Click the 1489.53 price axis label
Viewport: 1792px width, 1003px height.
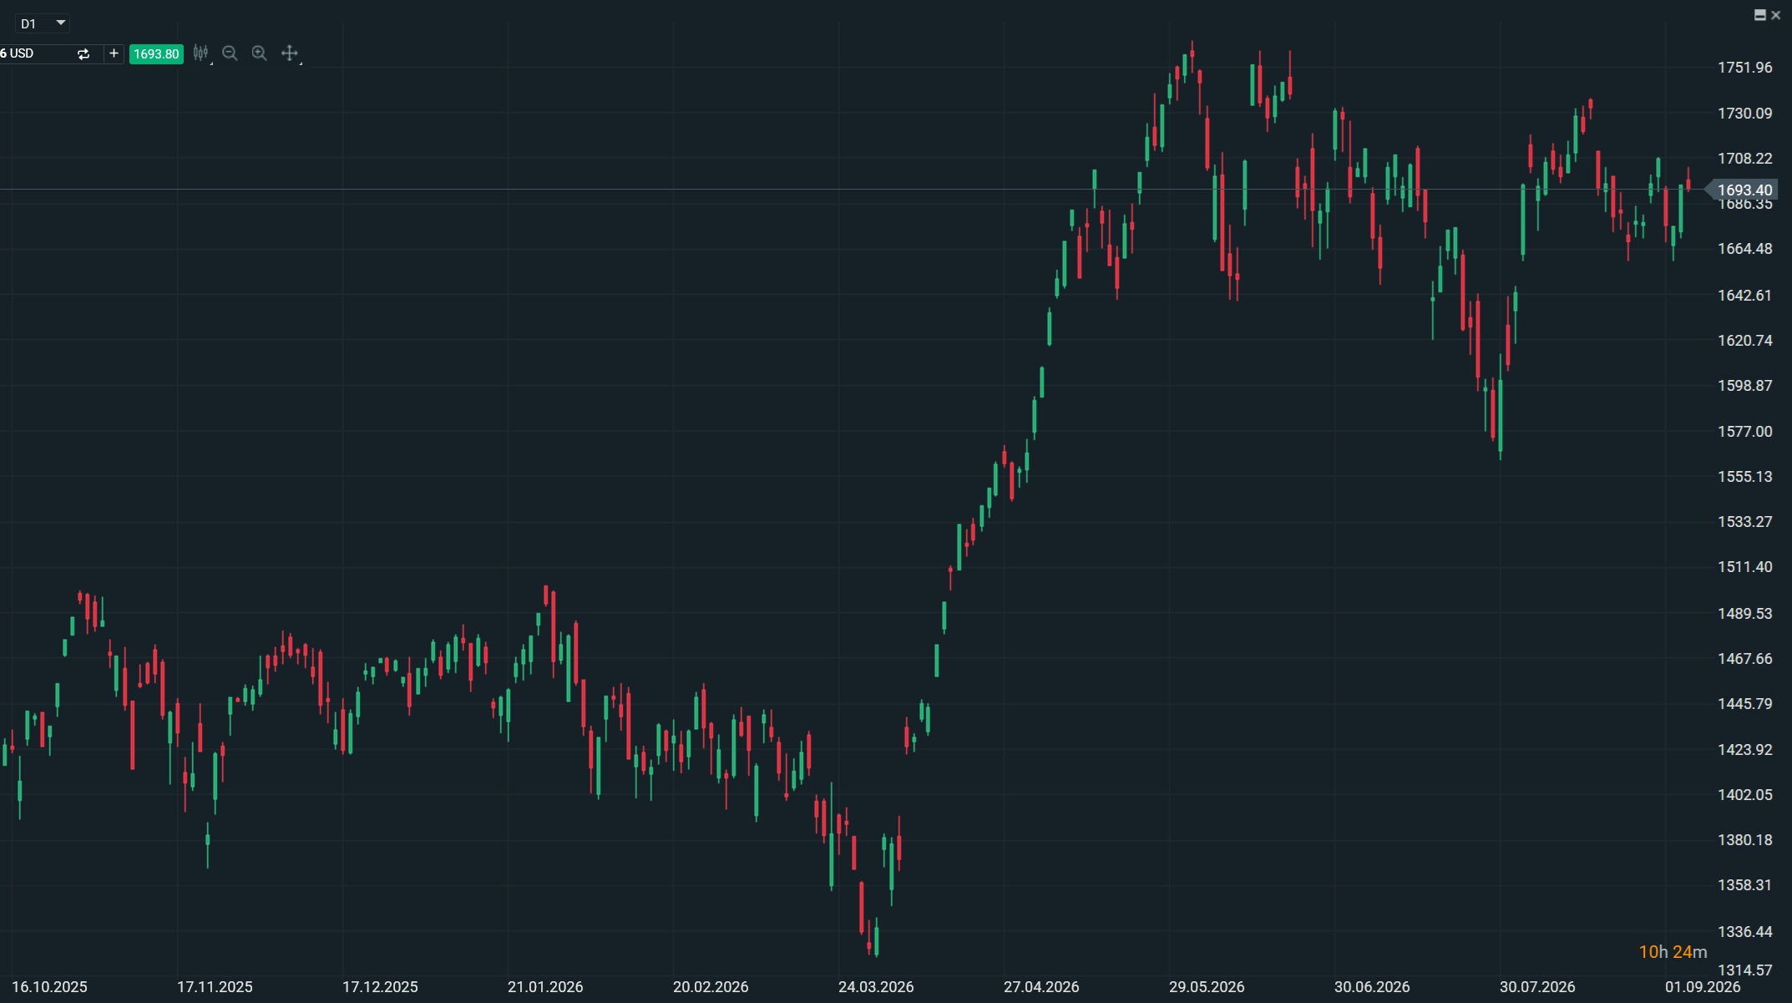coord(1744,614)
